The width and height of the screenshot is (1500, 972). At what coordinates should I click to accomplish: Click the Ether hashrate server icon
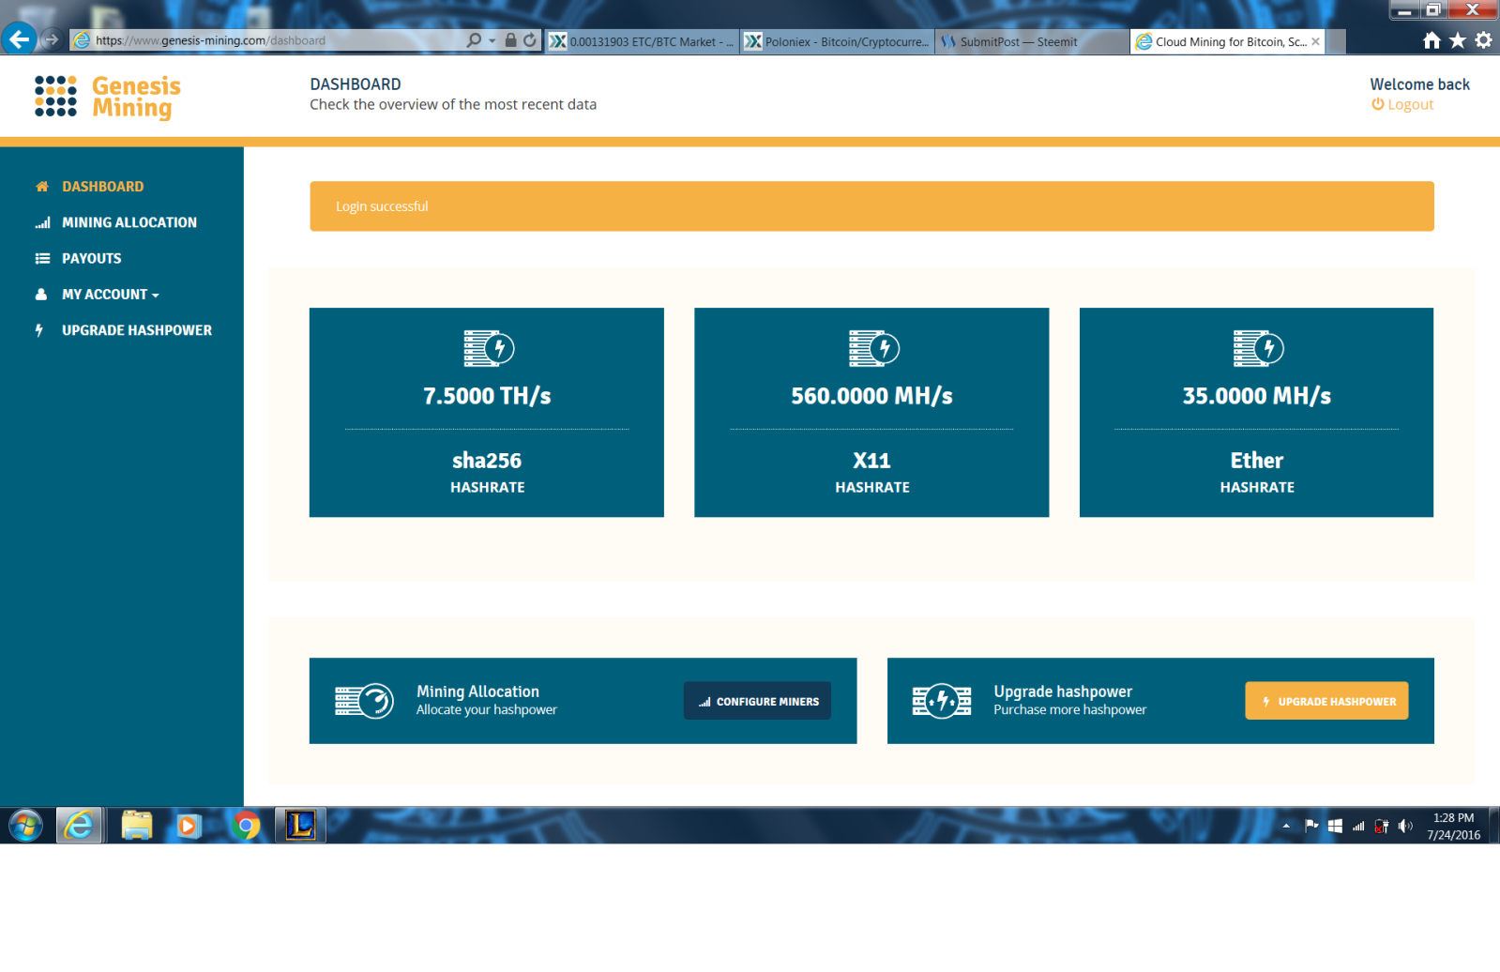(x=1258, y=348)
